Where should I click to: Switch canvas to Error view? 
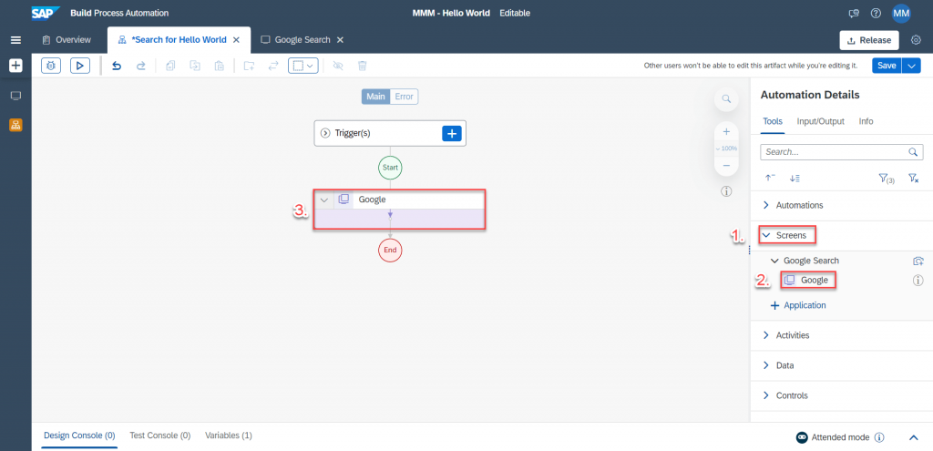tap(404, 97)
